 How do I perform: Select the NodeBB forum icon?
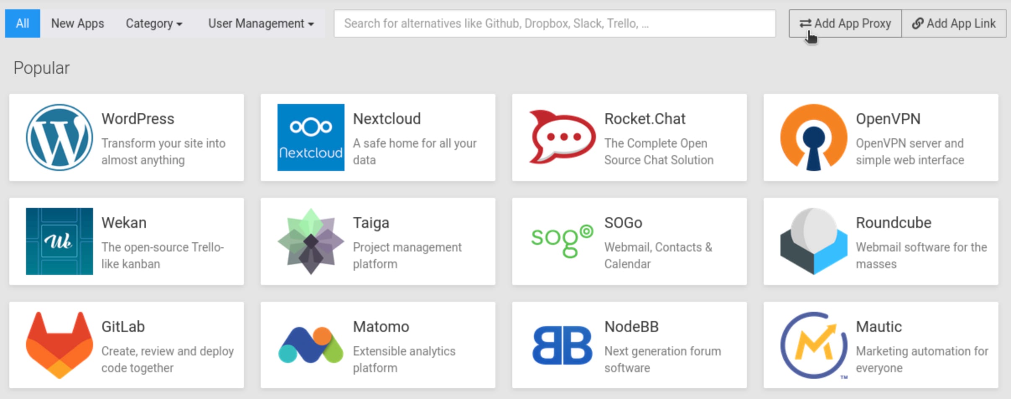[x=562, y=345]
